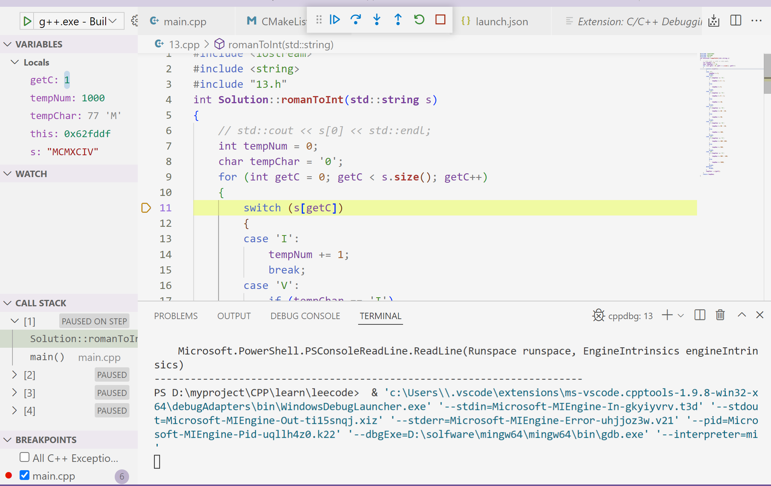Click the Continue debug execution button
This screenshot has height=486, width=771.
coord(335,20)
